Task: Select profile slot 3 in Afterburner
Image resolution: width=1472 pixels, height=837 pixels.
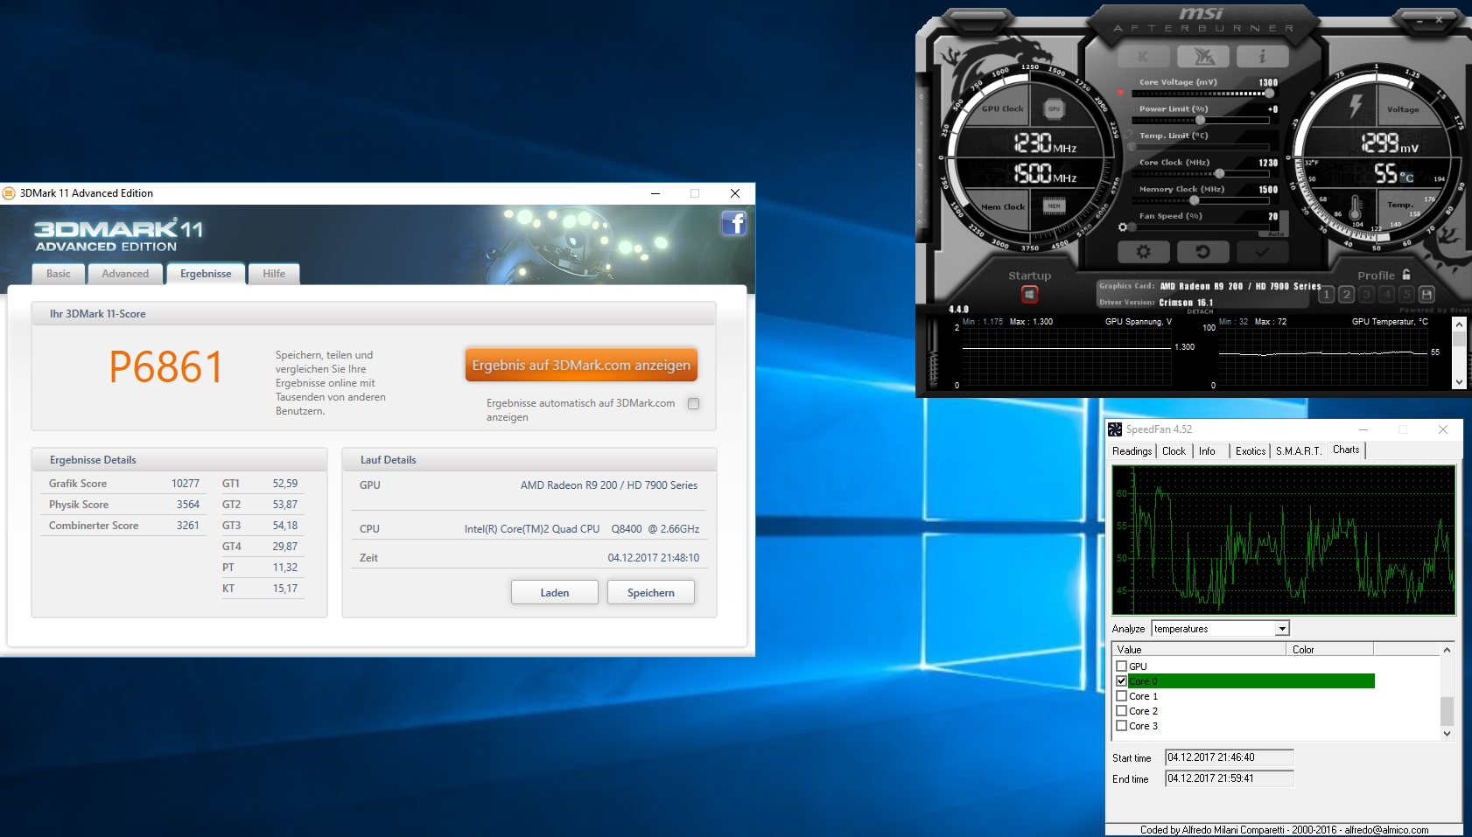Action: 1367,295
